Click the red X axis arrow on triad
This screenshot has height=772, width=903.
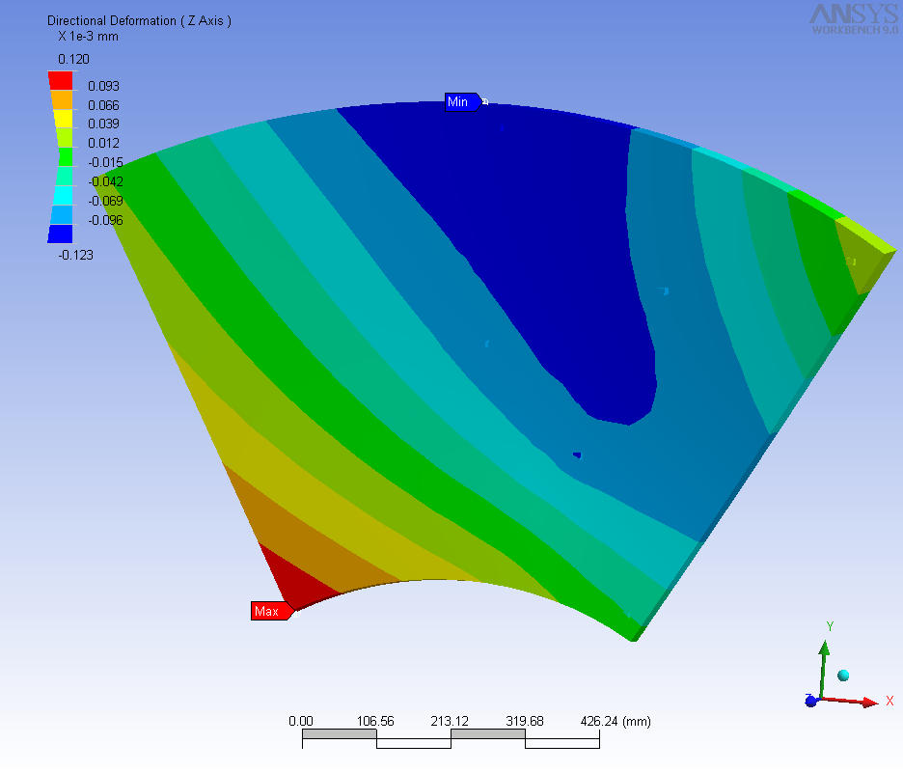pos(849,702)
